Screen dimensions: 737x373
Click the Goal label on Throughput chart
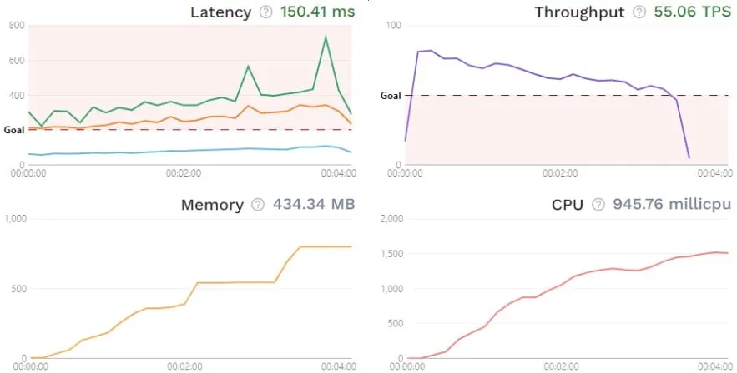[391, 96]
